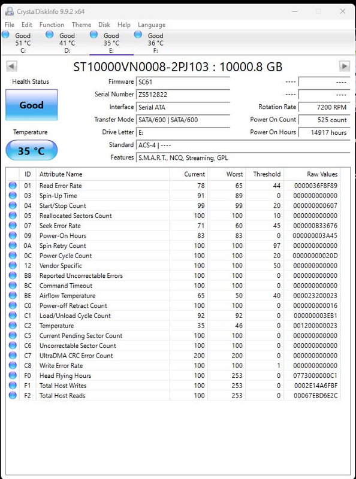Click the Serial Number field ZS512822
Screen dimensions: 356x479
coord(183,95)
